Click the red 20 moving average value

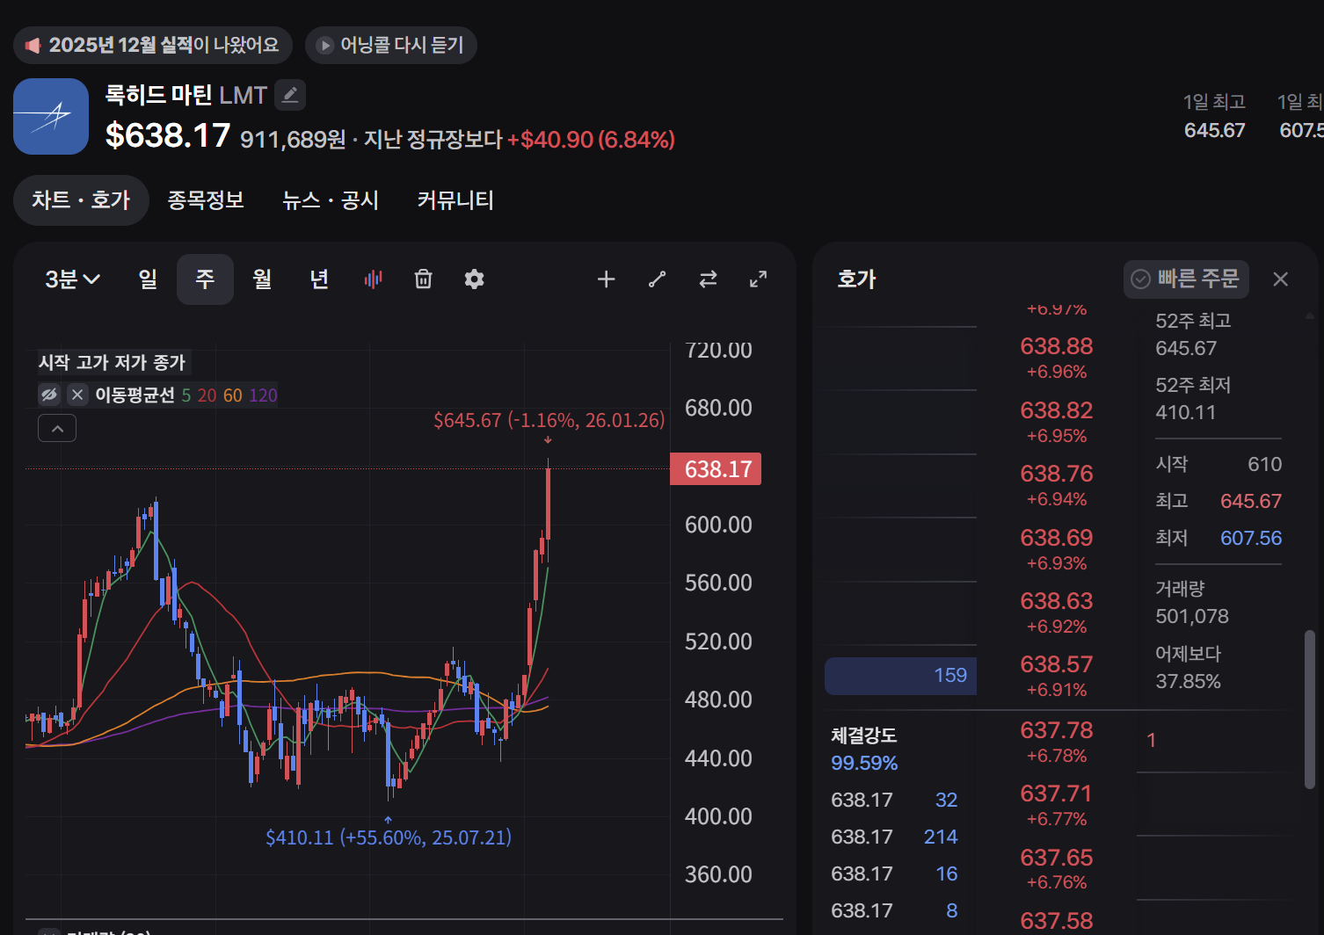tap(207, 395)
